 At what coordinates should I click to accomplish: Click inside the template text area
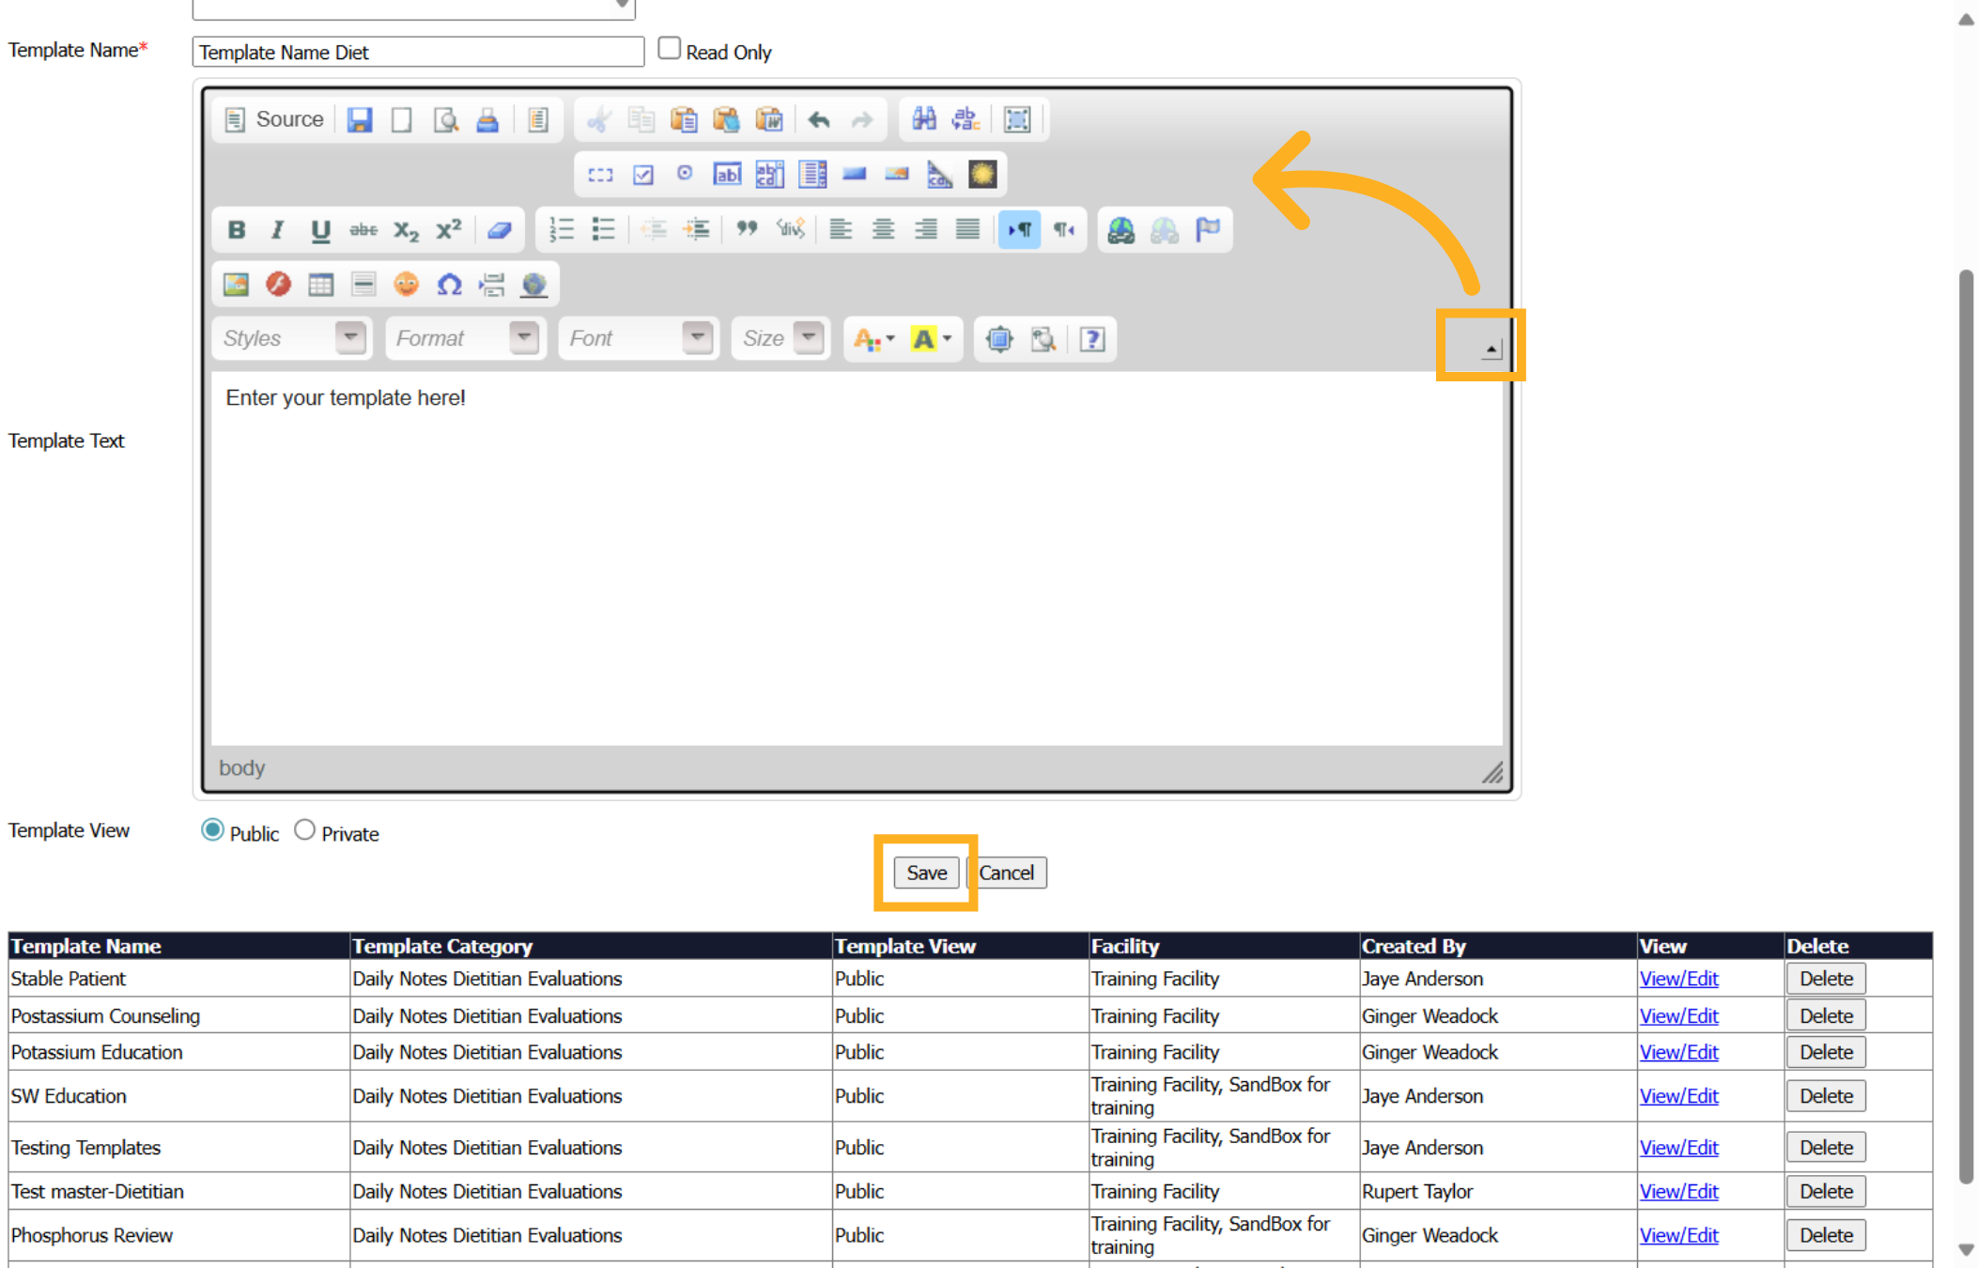856,559
